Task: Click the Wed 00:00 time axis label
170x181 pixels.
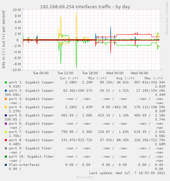Action: click(115, 73)
